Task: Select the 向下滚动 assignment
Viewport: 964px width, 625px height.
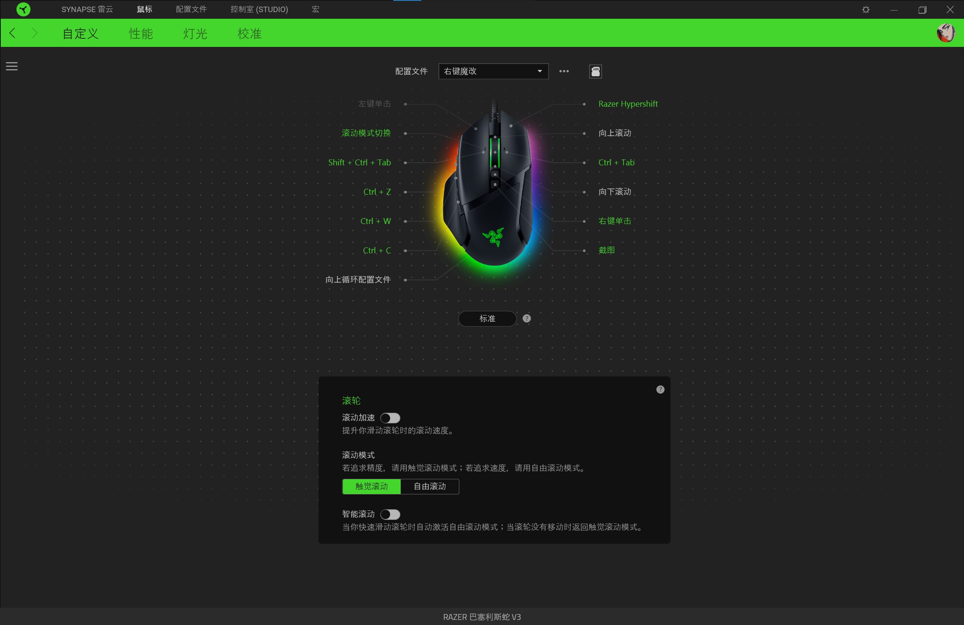Action: (x=615, y=192)
